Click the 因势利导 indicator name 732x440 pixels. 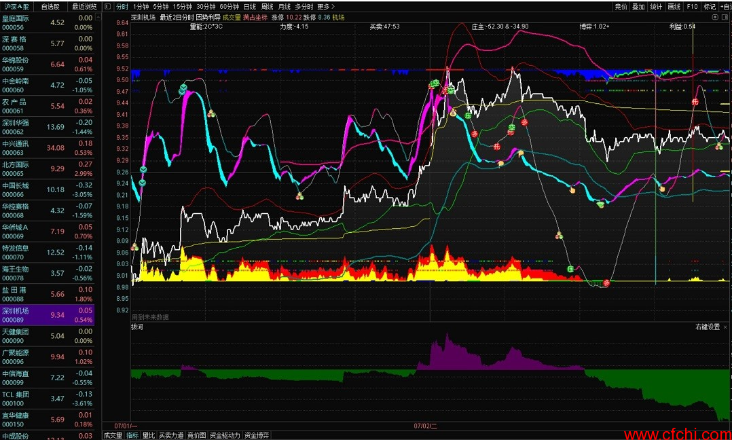208,17
